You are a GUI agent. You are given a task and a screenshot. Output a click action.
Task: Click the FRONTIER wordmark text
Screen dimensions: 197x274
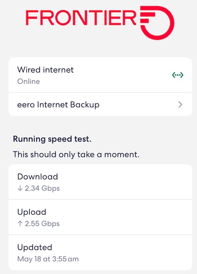[81, 18]
